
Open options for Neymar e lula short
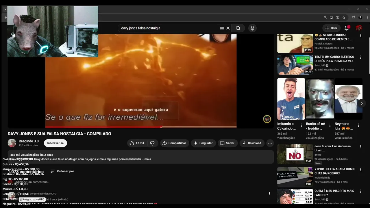pyautogui.click(x=358, y=125)
